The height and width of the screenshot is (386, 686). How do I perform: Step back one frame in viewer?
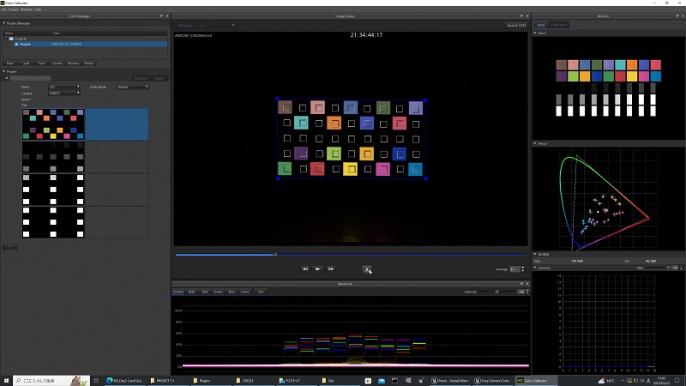(304, 268)
